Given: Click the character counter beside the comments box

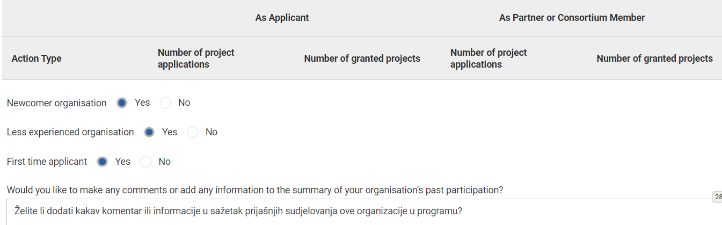Looking at the screenshot, I should tap(717, 197).
